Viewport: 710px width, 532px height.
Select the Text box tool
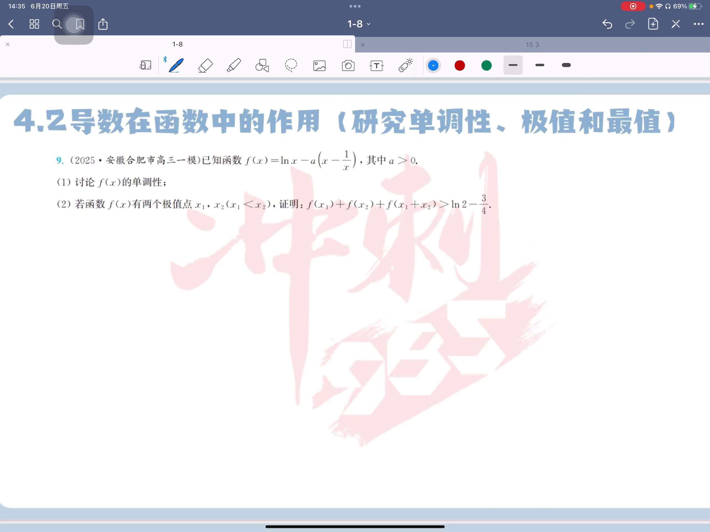click(x=377, y=66)
